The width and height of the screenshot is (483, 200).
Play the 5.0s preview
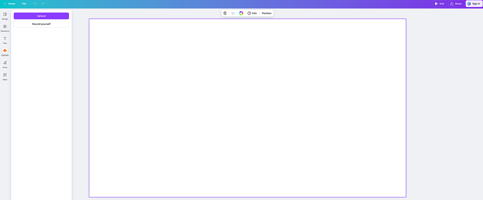click(440, 4)
